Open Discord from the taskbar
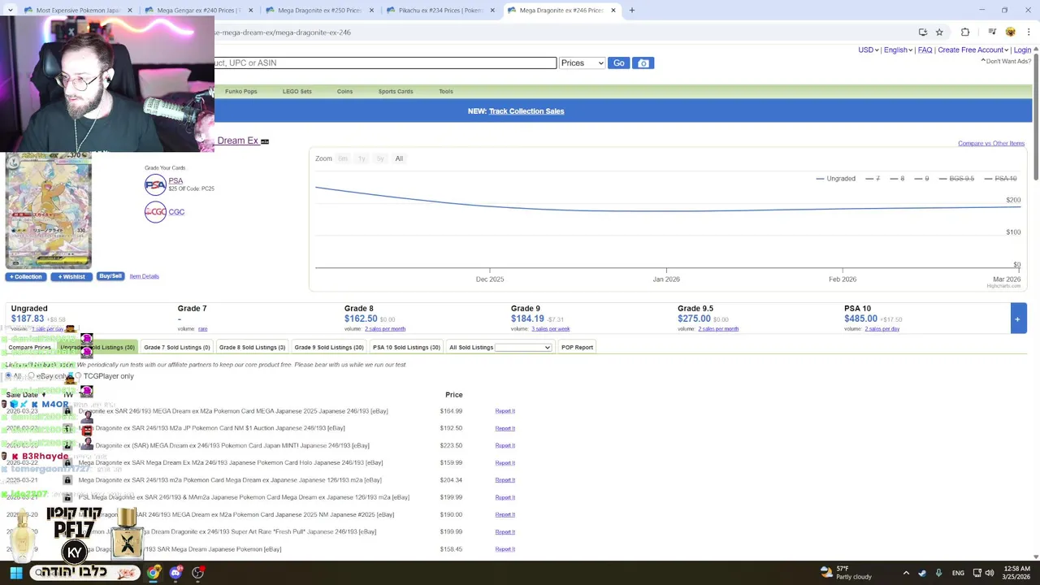 point(175,573)
